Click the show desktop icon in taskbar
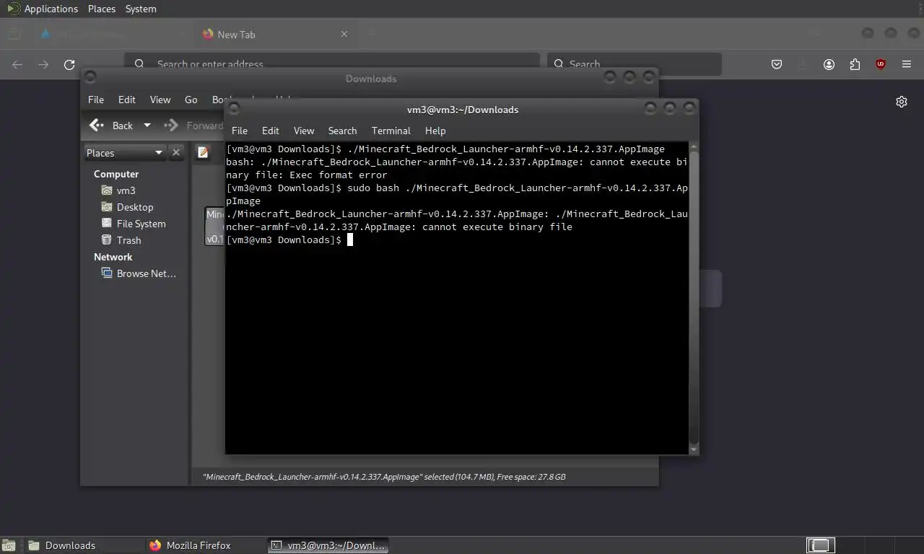The height and width of the screenshot is (554, 924). pos(9,545)
